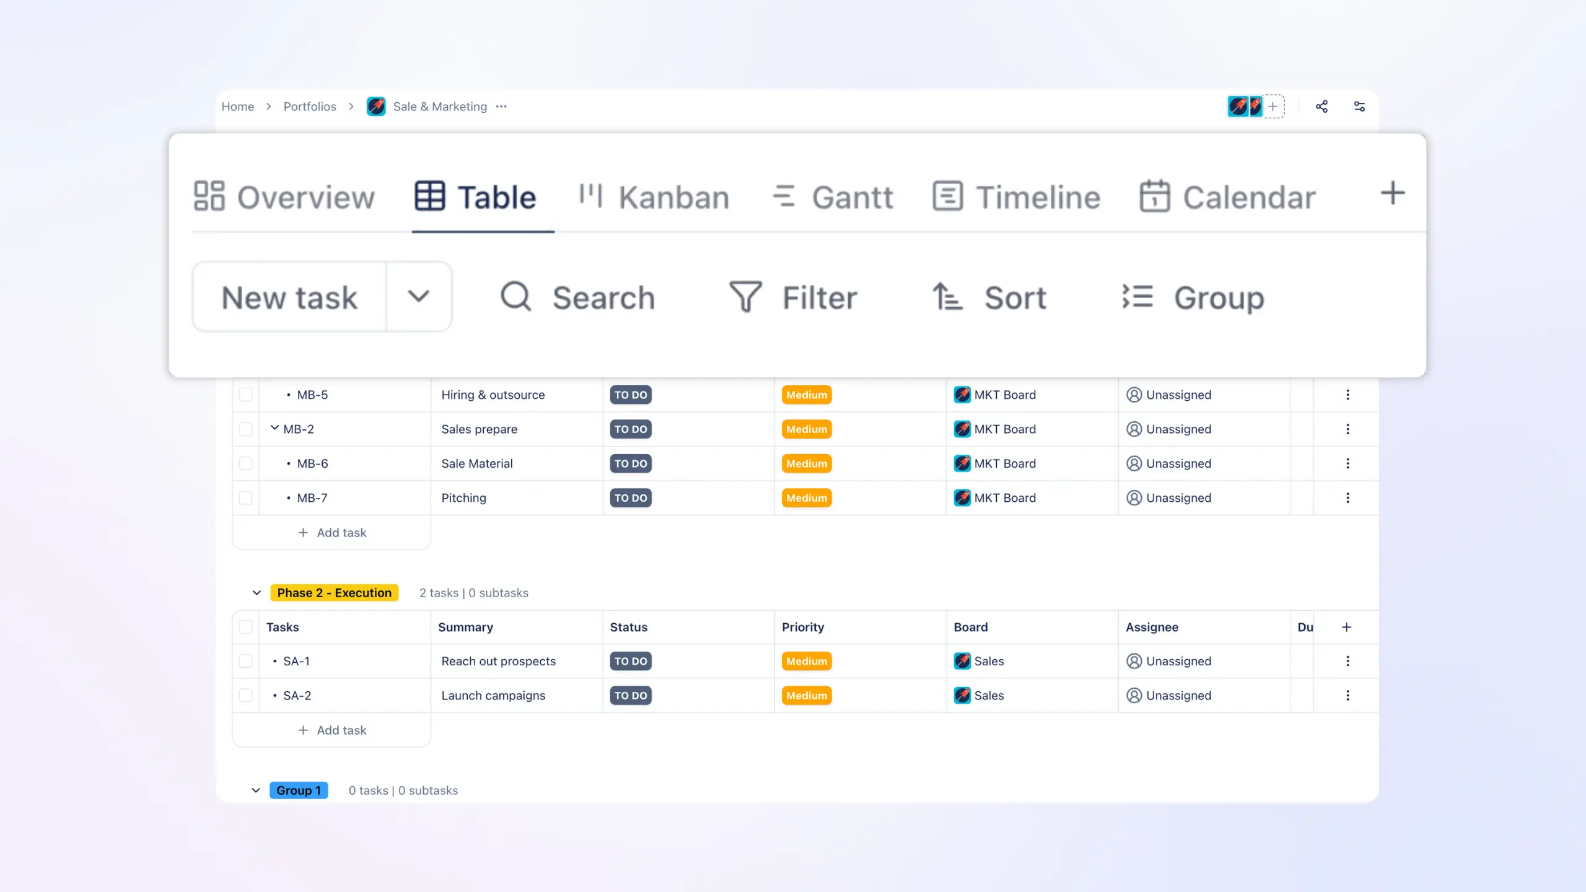Select the checkbox on row SA-2
The image size is (1586, 892).
click(x=245, y=695)
